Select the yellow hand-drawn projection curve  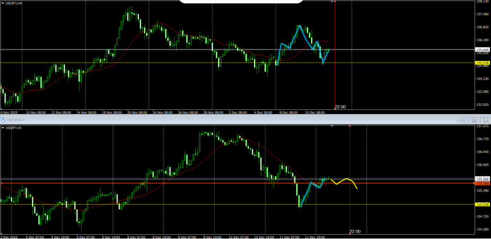(346, 180)
